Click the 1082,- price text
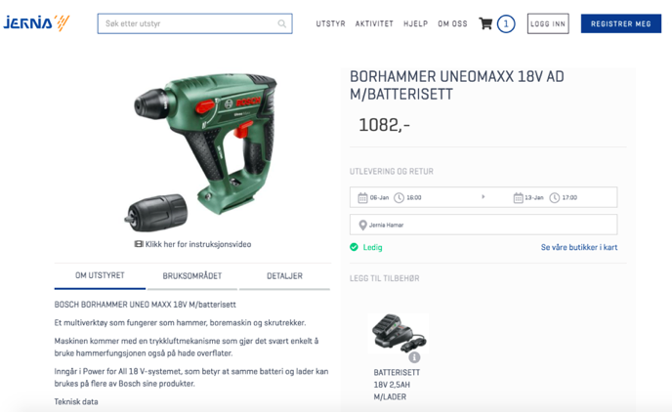This screenshot has height=412, width=672. (x=384, y=125)
